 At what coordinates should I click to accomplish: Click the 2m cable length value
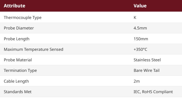tap(137, 81)
